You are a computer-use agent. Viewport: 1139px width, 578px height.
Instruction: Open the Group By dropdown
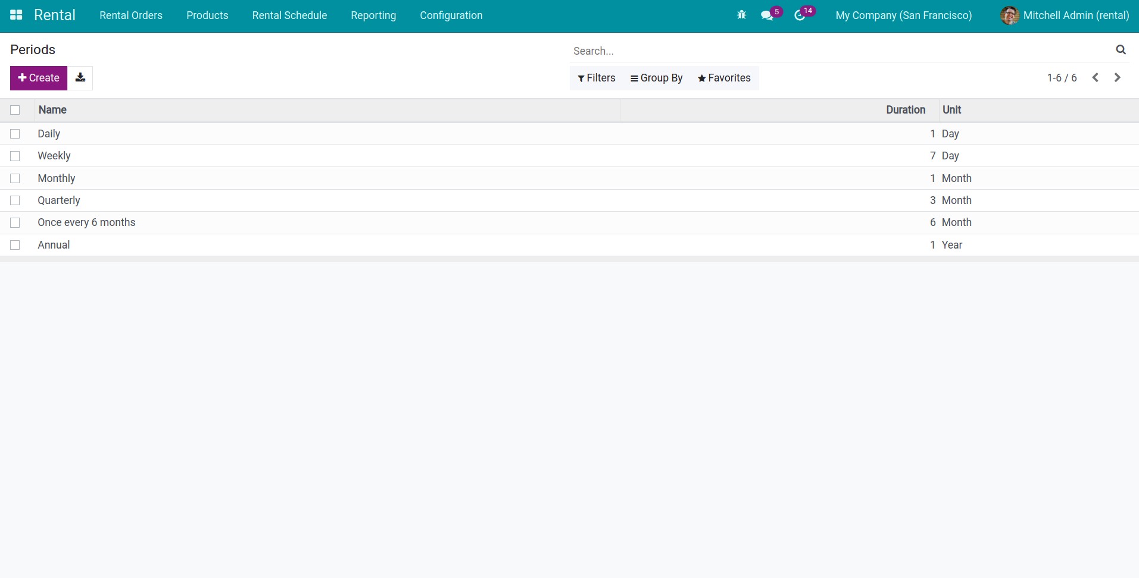657,78
